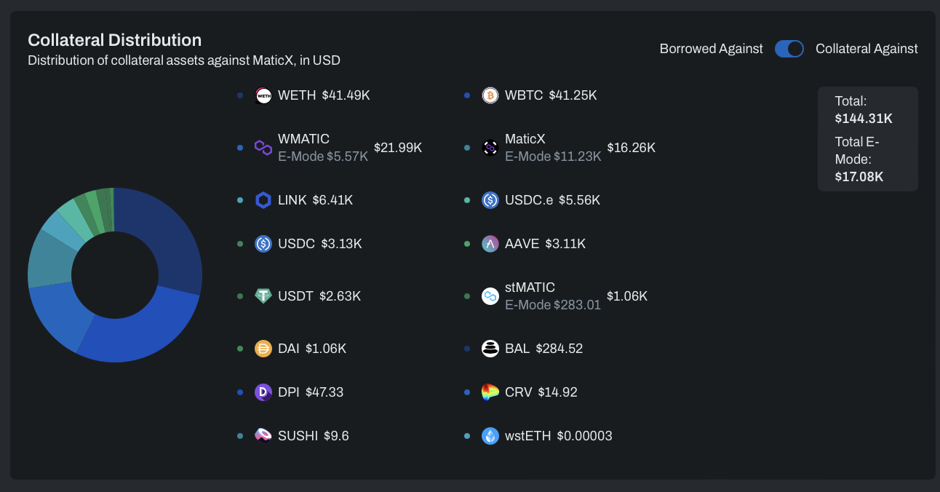Click the CRV rainbow icon

[490, 392]
